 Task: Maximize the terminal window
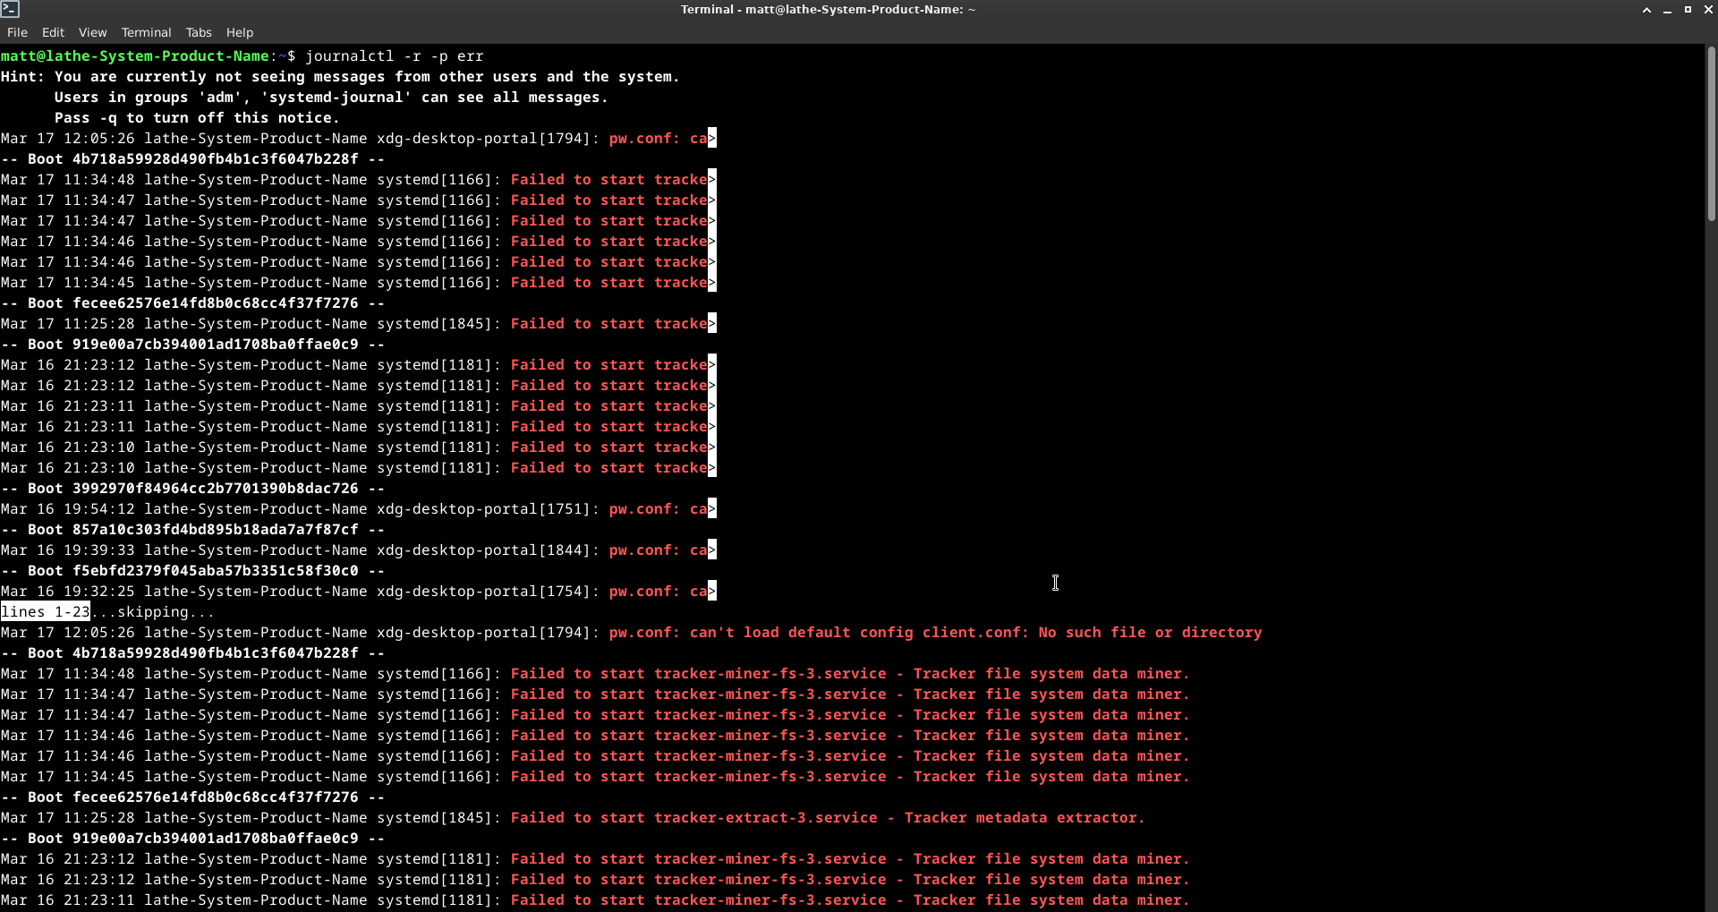point(1688,10)
